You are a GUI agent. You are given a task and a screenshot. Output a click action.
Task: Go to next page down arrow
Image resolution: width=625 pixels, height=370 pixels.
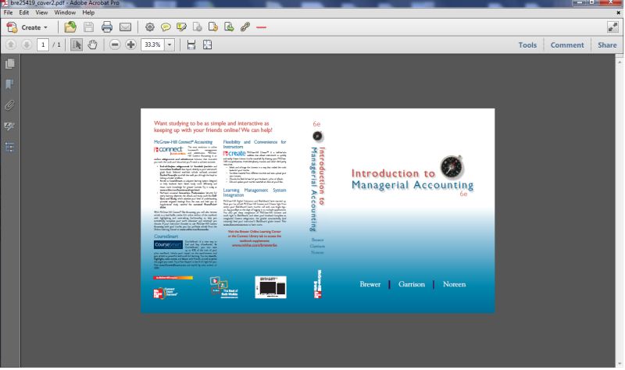tap(27, 44)
